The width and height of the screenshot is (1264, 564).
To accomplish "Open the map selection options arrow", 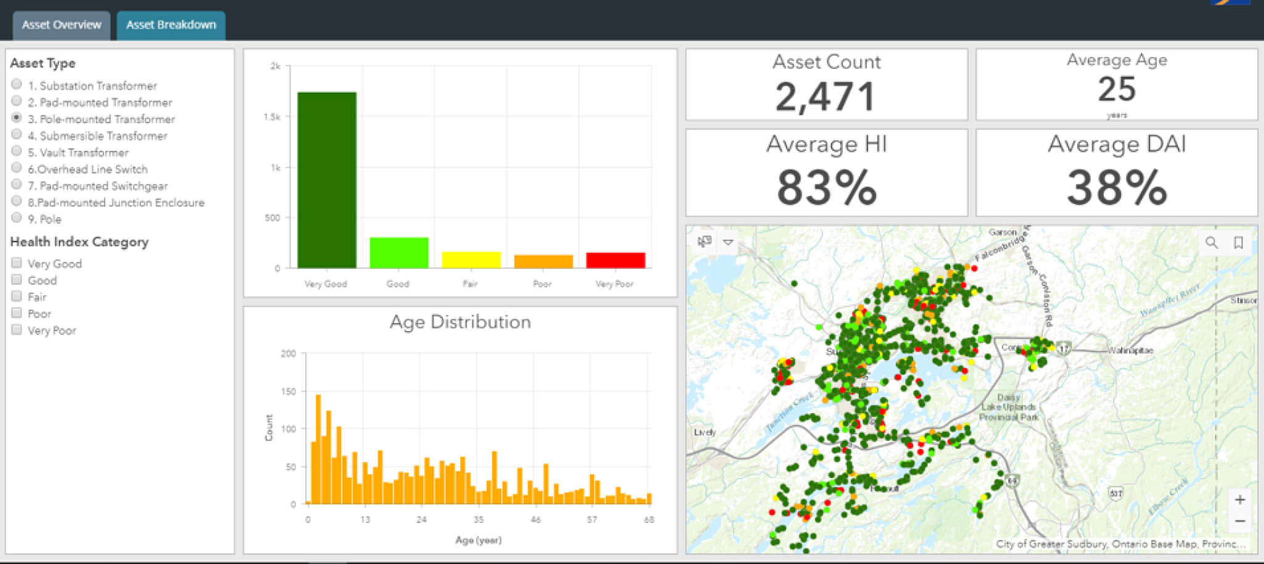I will [726, 243].
